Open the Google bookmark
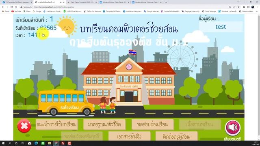260x146 pixels. (x=37, y=11)
